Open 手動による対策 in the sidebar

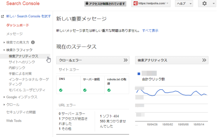click(x=20, y=74)
